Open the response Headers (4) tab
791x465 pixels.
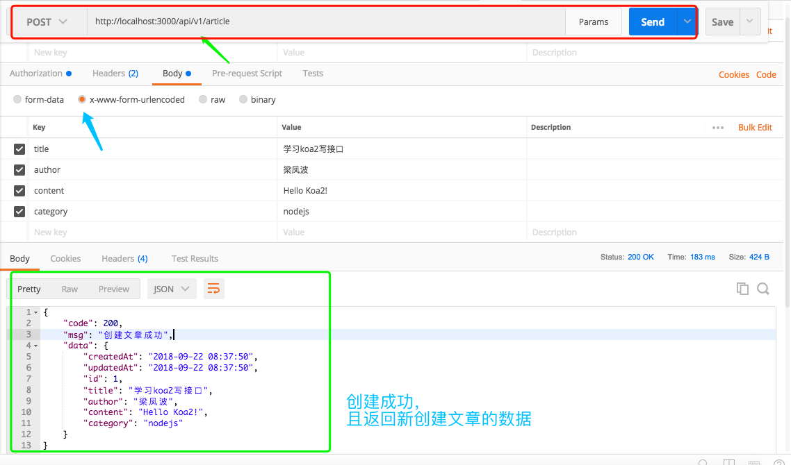pyautogui.click(x=124, y=258)
